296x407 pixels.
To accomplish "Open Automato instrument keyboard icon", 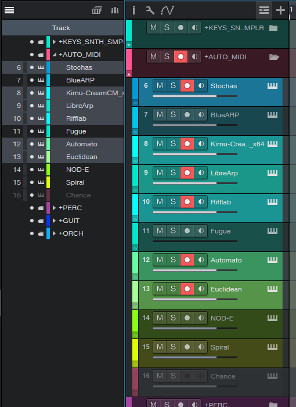I will (x=272, y=260).
